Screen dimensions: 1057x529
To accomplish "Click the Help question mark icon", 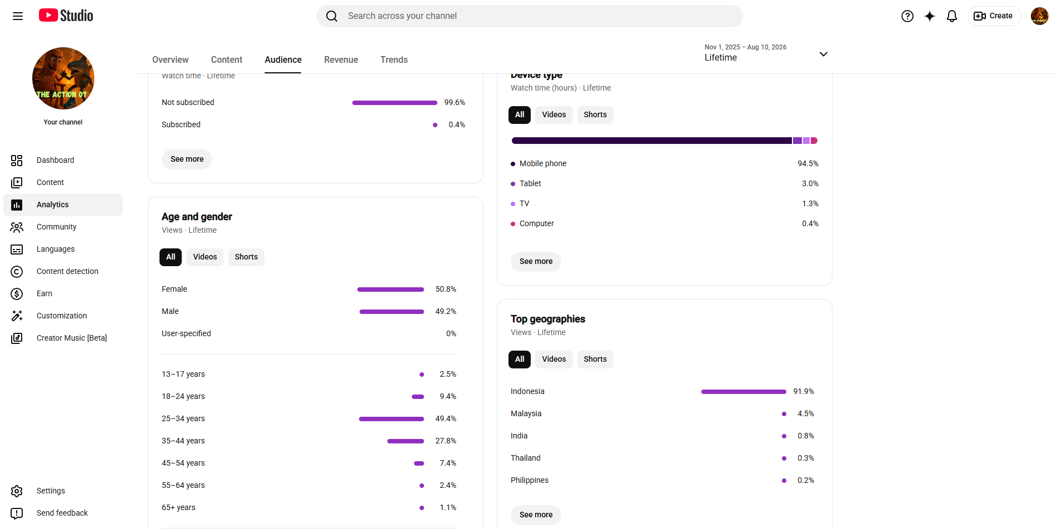I will pos(908,16).
